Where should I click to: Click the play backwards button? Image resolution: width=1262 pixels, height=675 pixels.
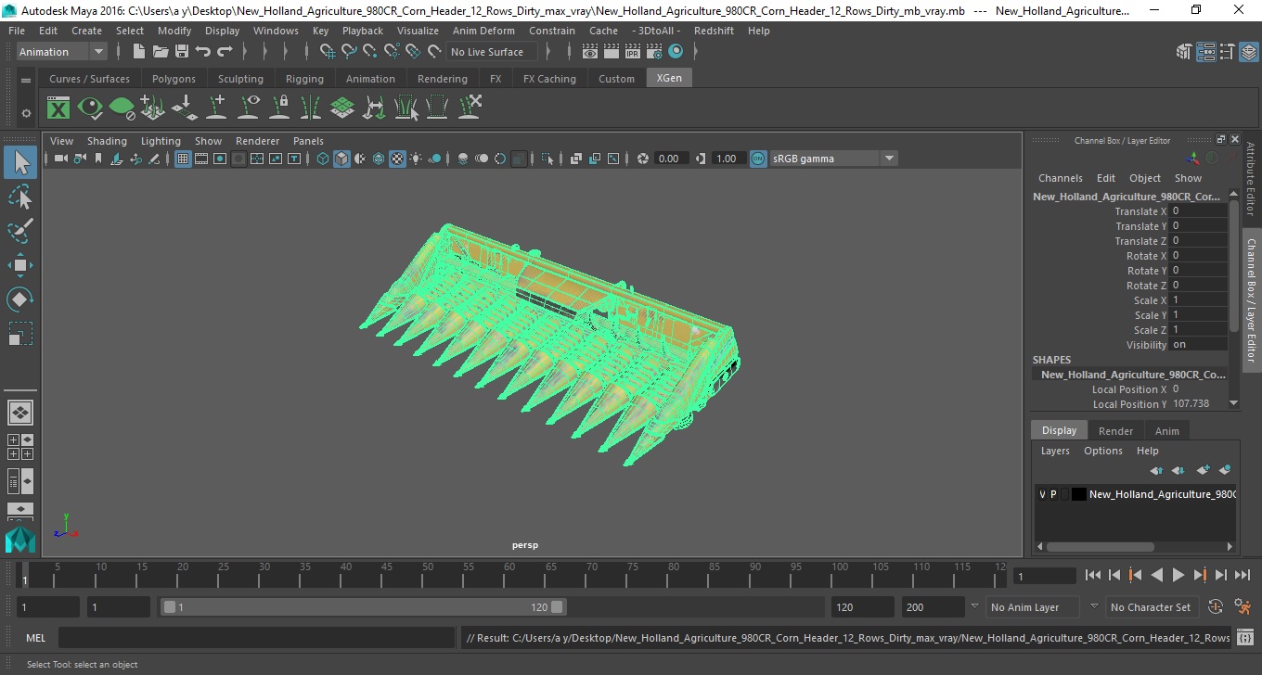coord(1156,576)
